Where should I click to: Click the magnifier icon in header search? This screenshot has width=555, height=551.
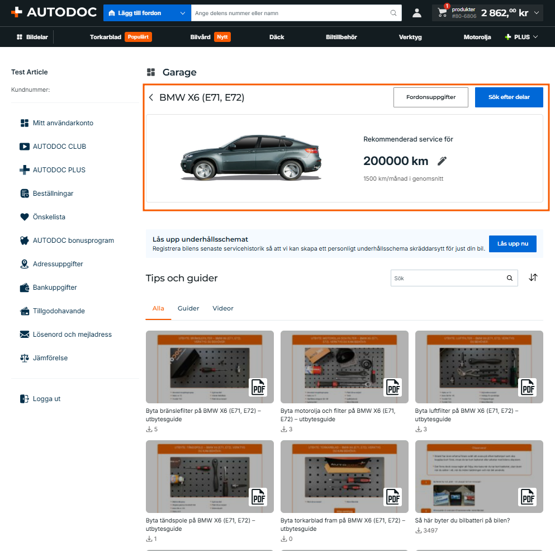click(393, 13)
